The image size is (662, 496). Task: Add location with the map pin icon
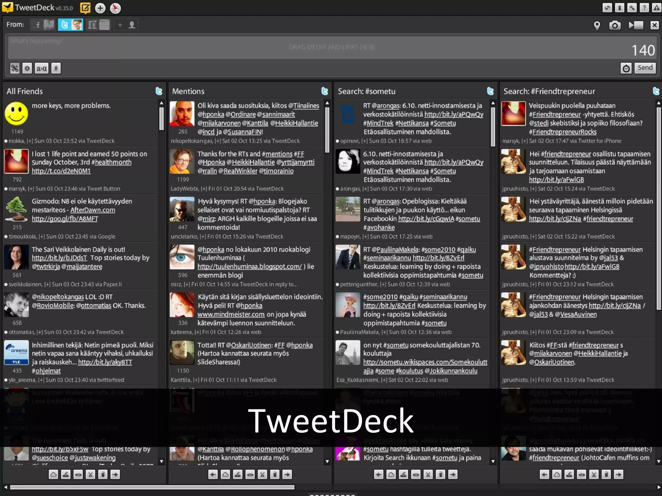pyautogui.click(x=597, y=25)
